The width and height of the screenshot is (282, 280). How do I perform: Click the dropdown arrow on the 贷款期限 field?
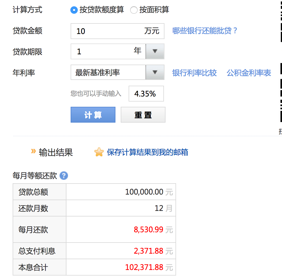[x=155, y=51]
